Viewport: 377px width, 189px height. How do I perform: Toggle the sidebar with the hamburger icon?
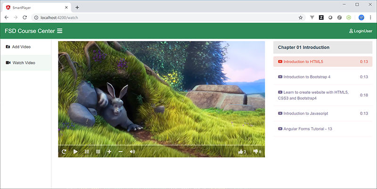click(60, 31)
